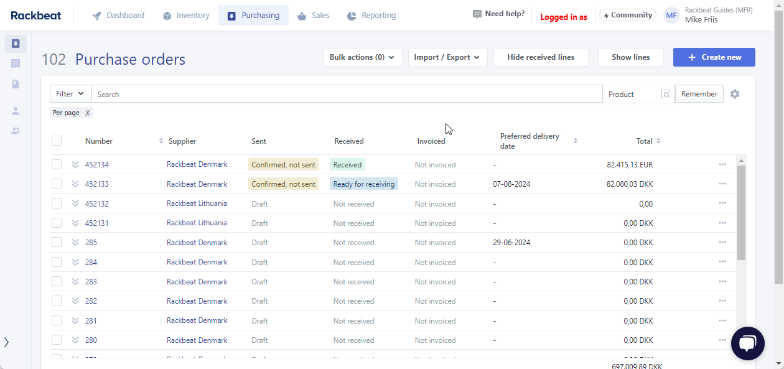Screen dimensions: 784x369
Task: Open the chat support bubble
Action: (x=747, y=343)
